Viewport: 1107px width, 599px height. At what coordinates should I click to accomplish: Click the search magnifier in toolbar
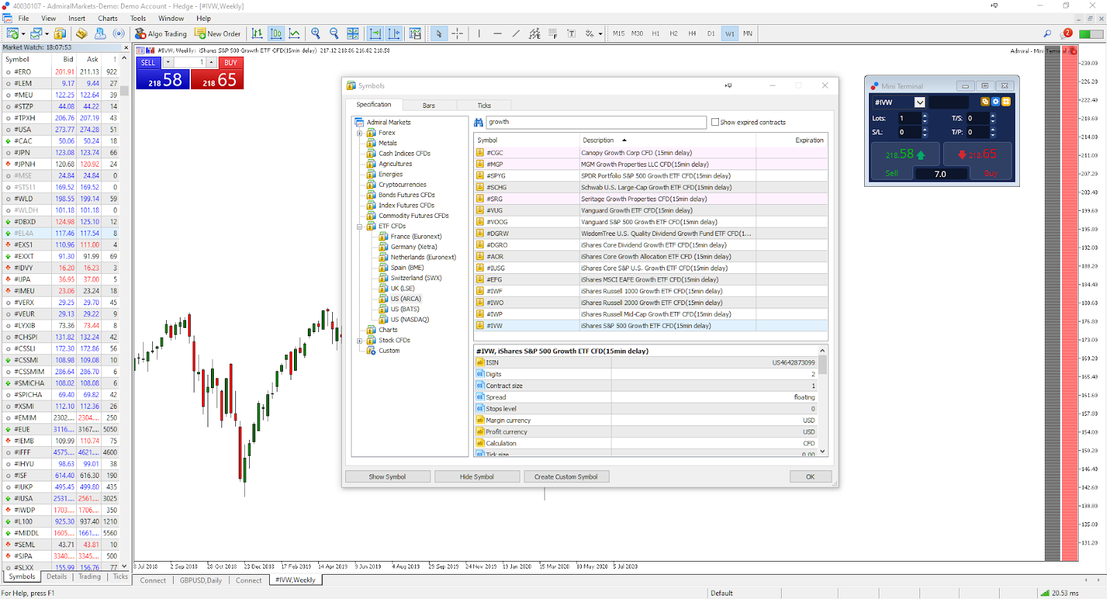(1047, 33)
